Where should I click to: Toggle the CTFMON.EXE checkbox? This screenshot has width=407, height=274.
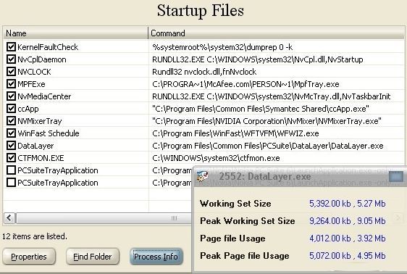pos(11,158)
